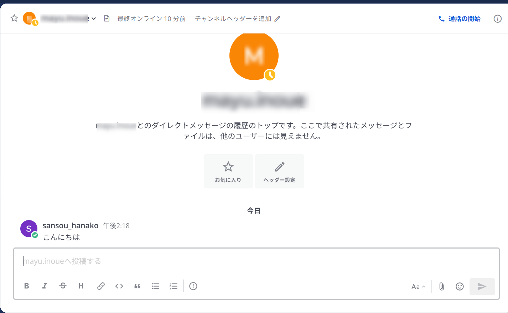Star this conversation in the header
The image size is (508, 313).
(14, 18)
